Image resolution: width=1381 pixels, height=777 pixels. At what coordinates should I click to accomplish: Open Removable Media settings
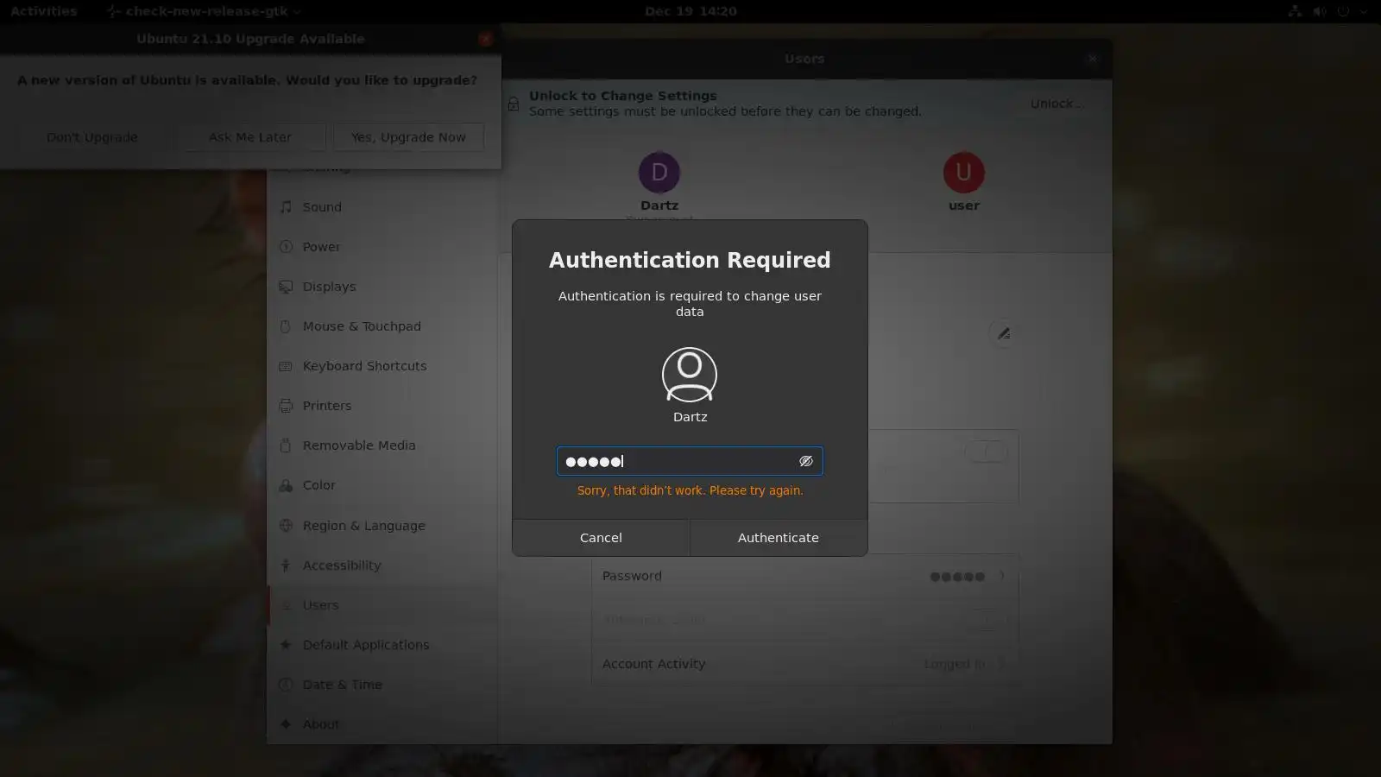point(382,445)
